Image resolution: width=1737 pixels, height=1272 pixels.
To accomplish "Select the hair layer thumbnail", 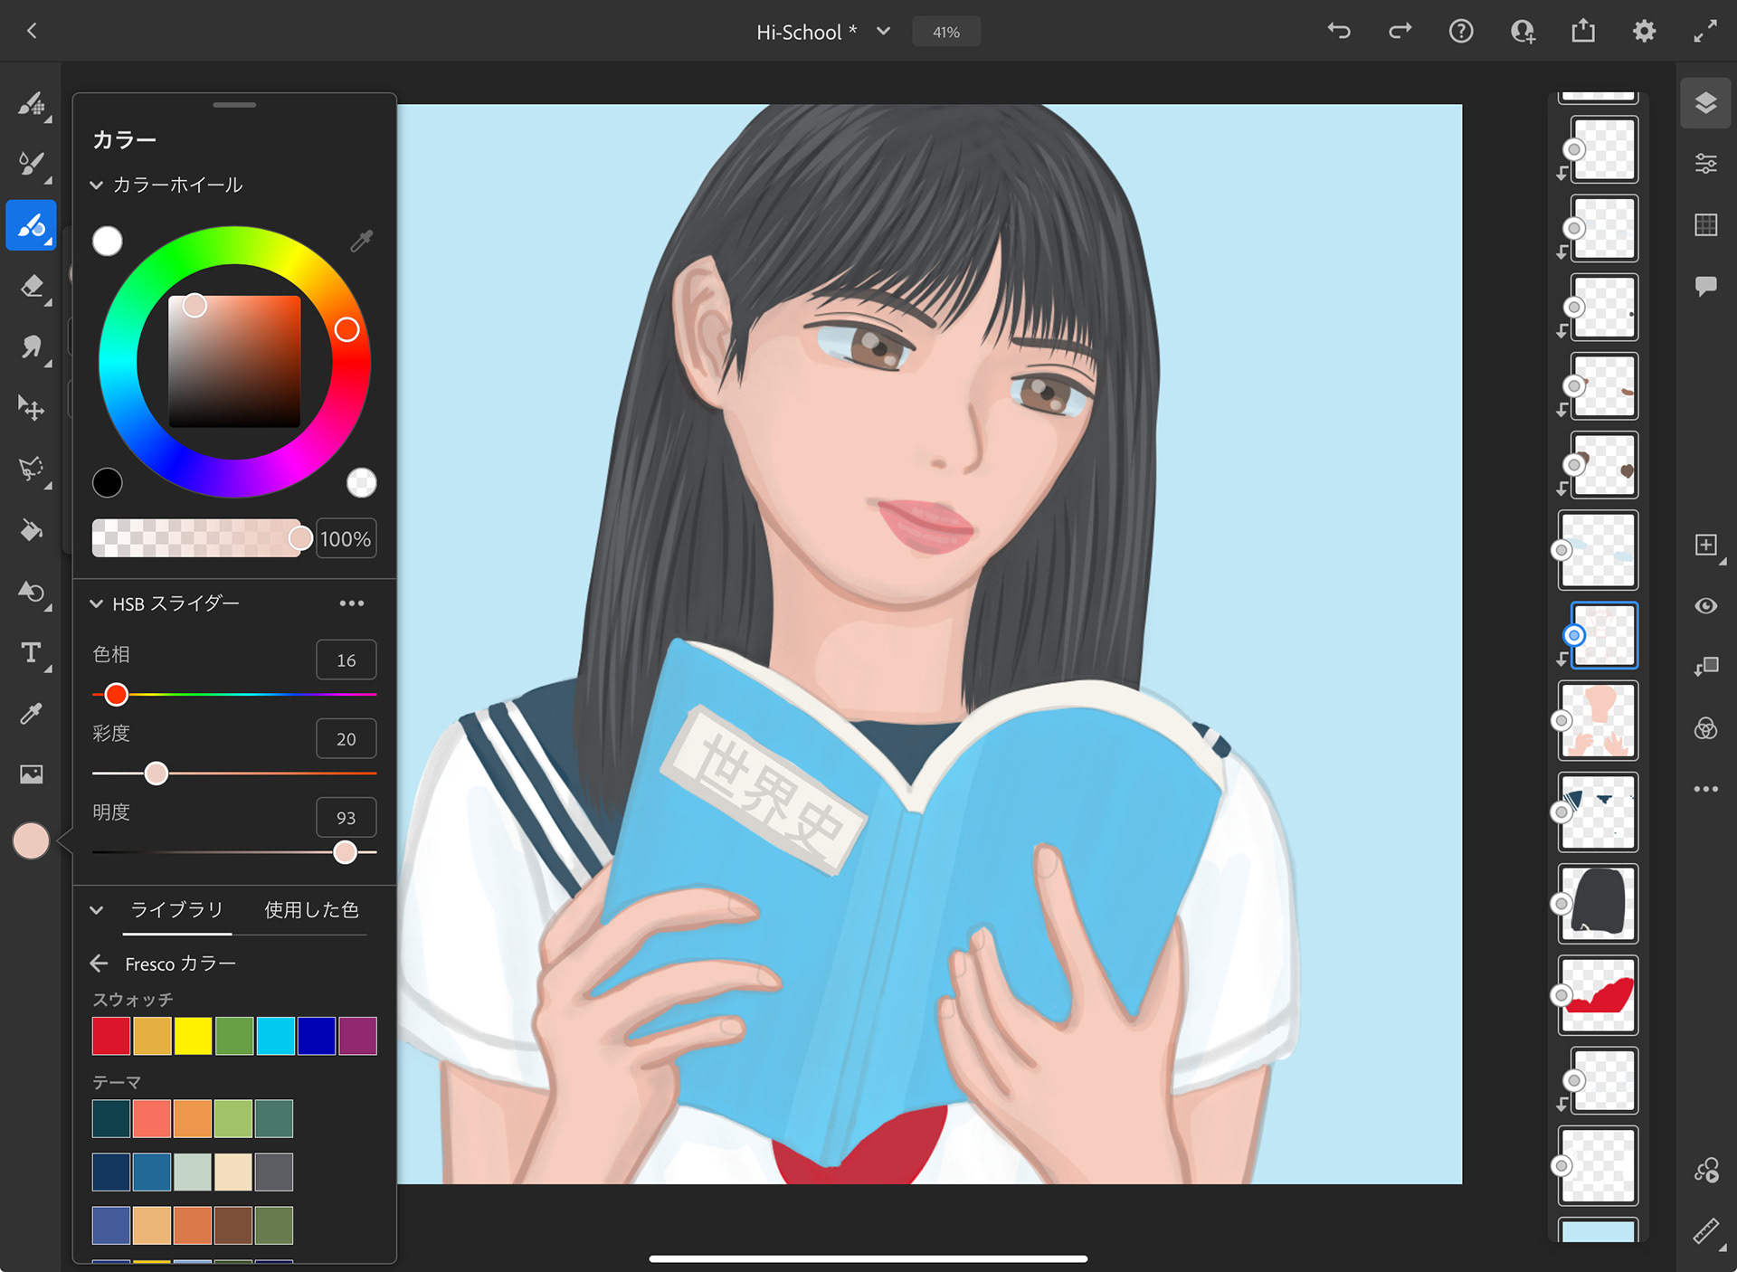I will tap(1599, 904).
